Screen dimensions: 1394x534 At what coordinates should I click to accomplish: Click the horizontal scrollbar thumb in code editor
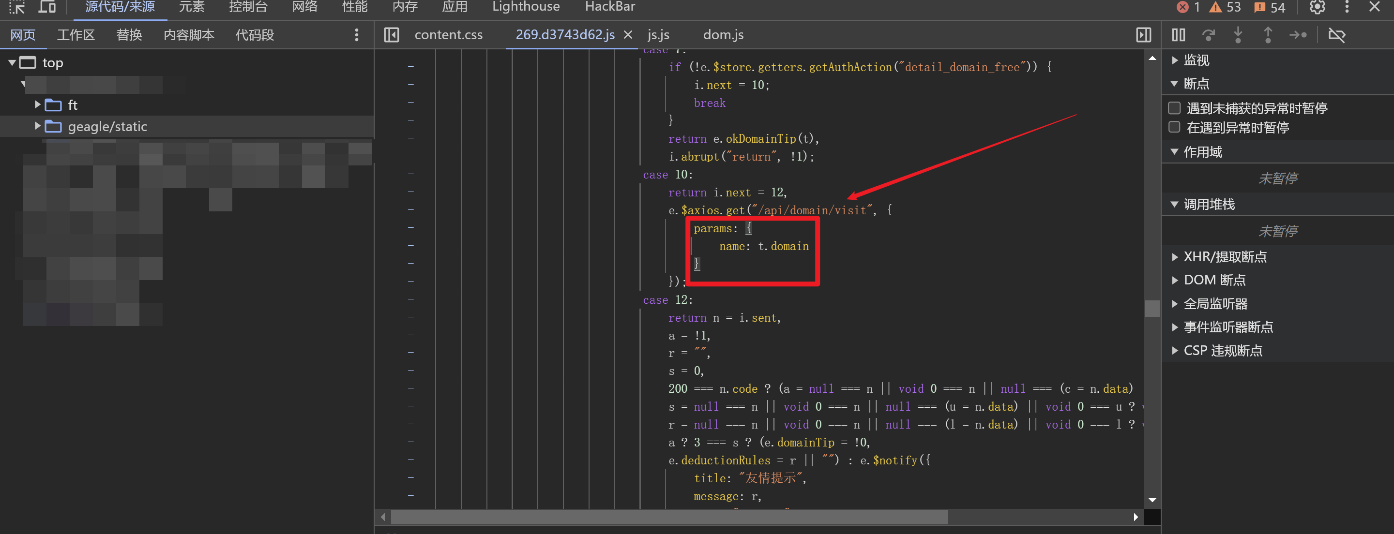(669, 517)
